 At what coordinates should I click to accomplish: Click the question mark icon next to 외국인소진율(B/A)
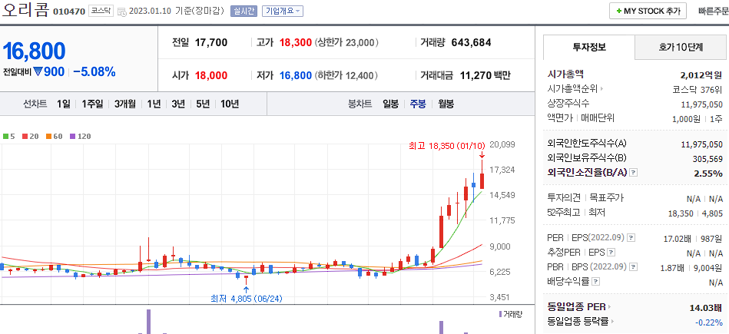click(x=633, y=173)
